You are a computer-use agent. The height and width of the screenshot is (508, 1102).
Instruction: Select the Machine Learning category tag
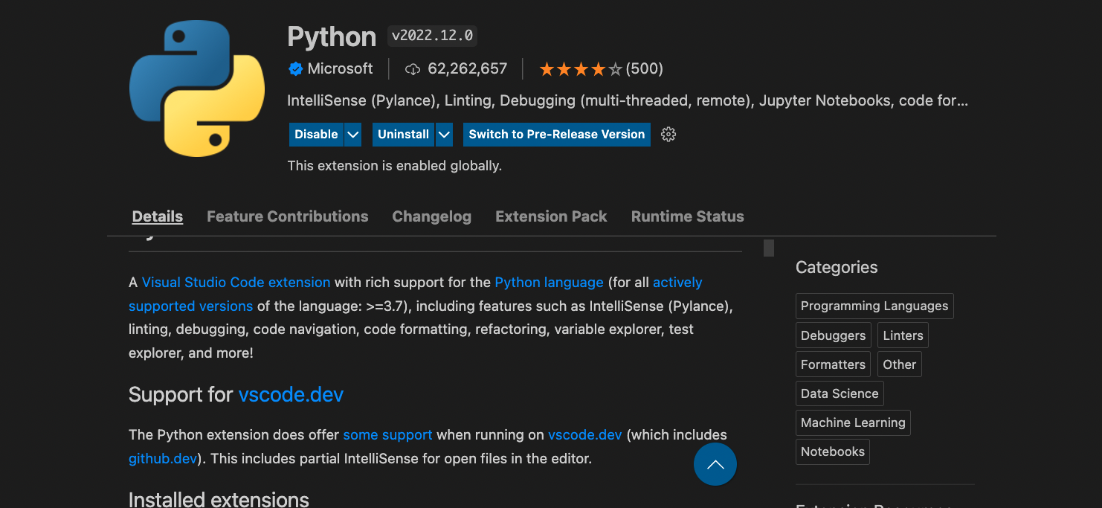click(x=853, y=422)
